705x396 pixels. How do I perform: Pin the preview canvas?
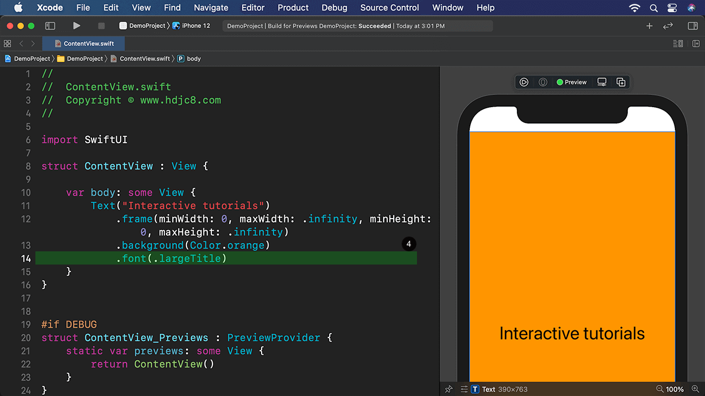click(449, 389)
